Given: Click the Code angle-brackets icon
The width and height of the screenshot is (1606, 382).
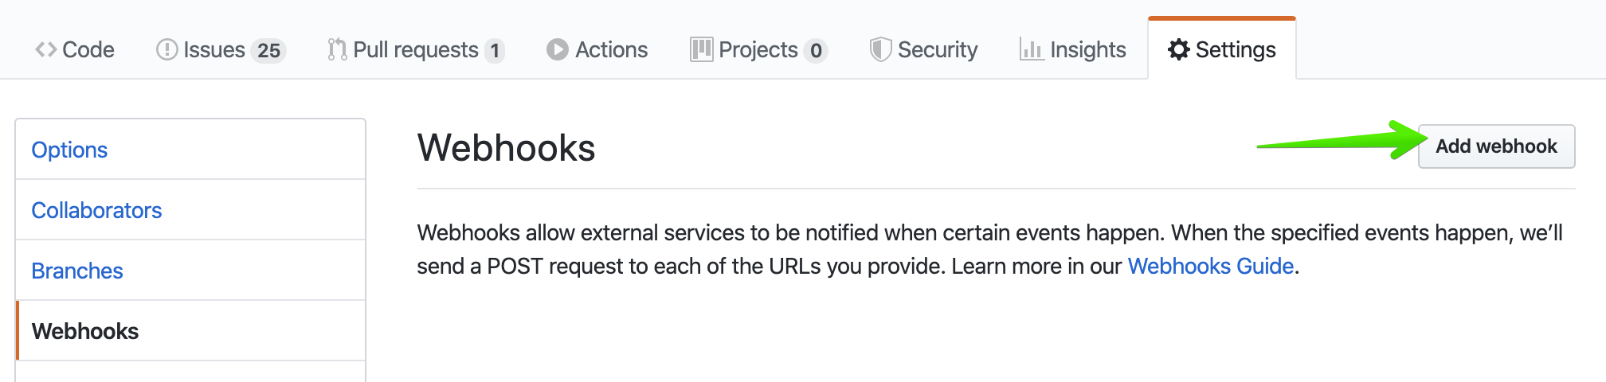Looking at the screenshot, I should (45, 49).
